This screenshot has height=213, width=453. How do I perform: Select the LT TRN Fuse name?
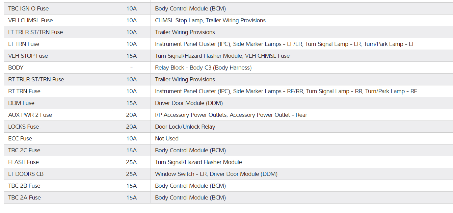24,44
